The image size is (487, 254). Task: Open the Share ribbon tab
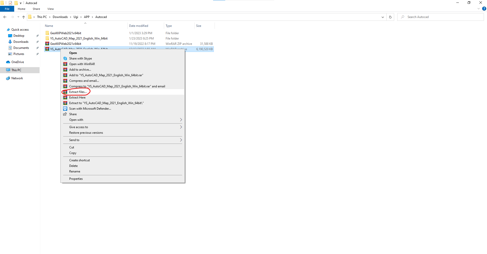tap(36, 9)
